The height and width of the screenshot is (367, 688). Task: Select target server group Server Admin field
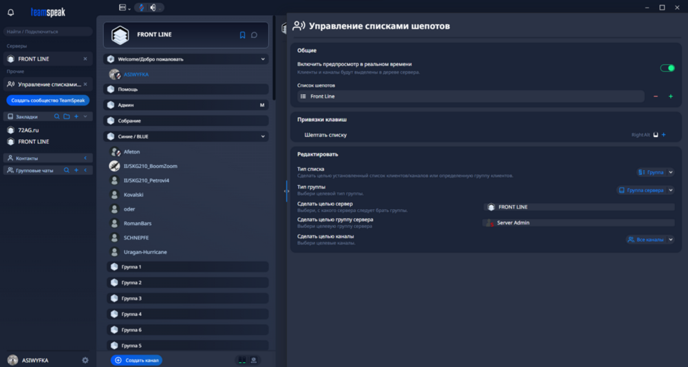coord(579,223)
